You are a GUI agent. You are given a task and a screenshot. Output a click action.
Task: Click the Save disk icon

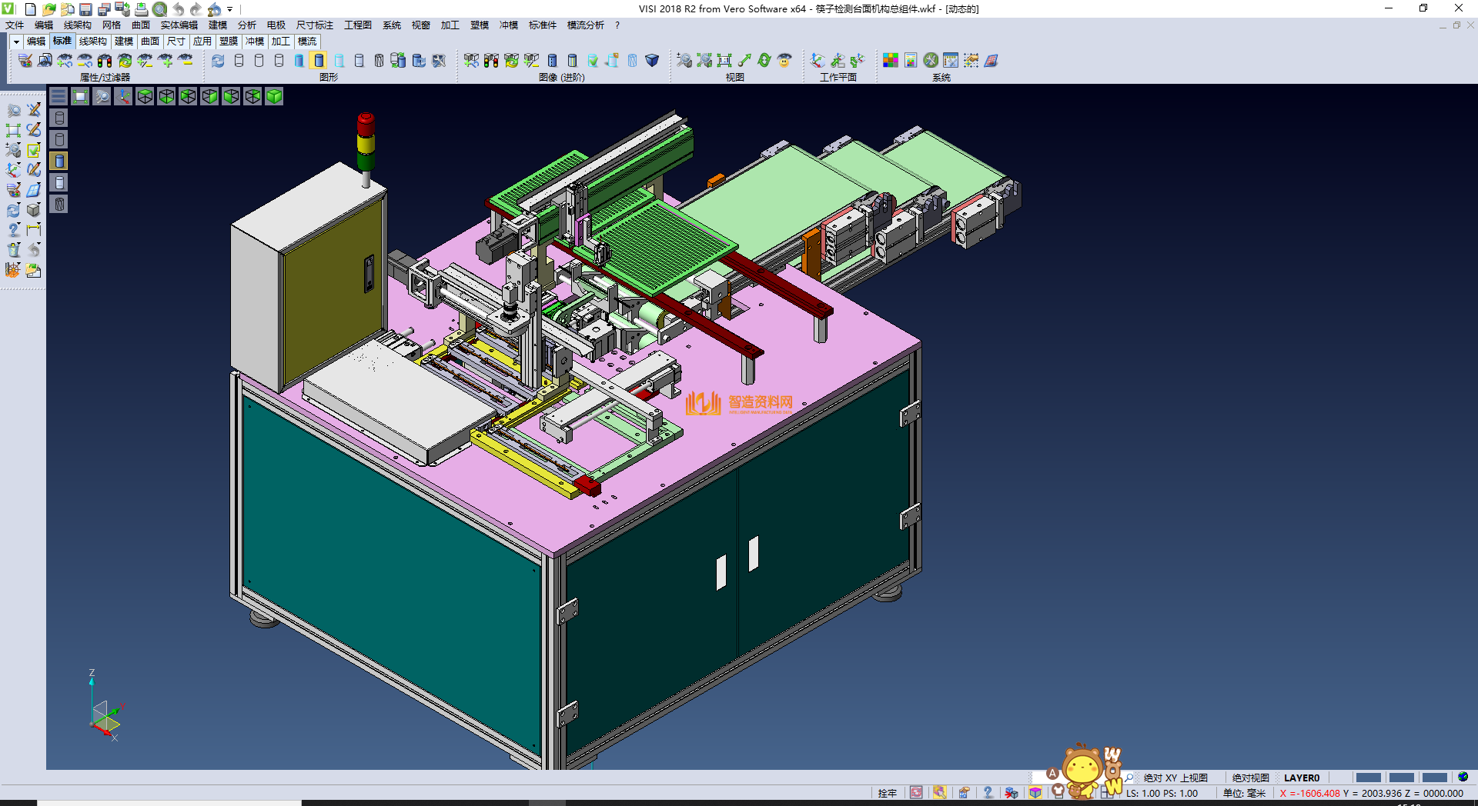(x=85, y=9)
